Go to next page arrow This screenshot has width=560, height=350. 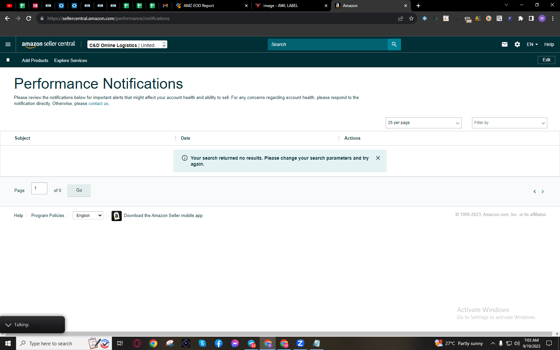(x=543, y=192)
